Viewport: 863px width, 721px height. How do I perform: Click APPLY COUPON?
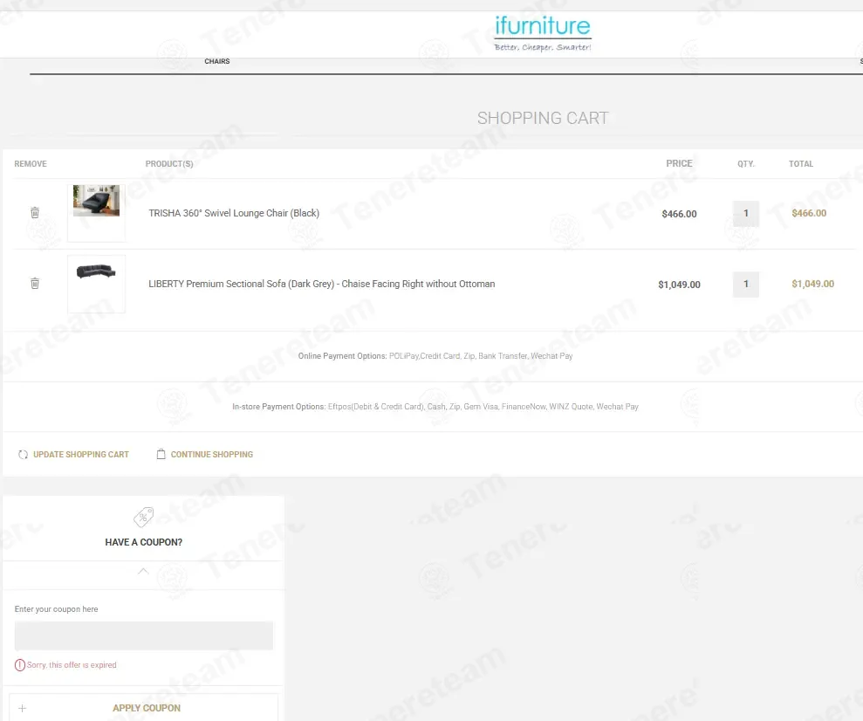click(x=147, y=708)
